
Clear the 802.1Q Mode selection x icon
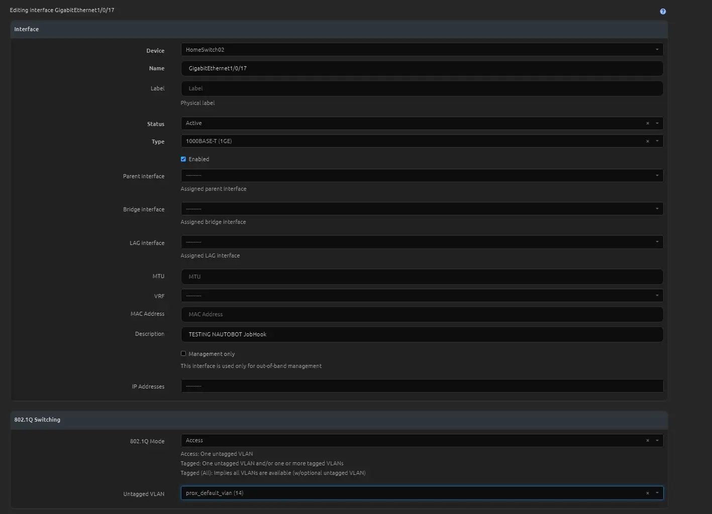(x=647, y=441)
